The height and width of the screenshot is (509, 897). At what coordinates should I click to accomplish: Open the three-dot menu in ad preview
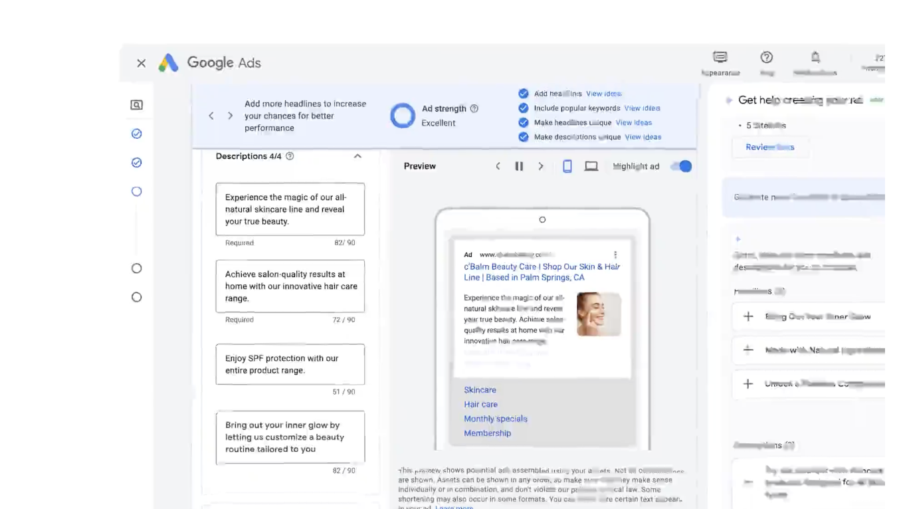(x=615, y=255)
